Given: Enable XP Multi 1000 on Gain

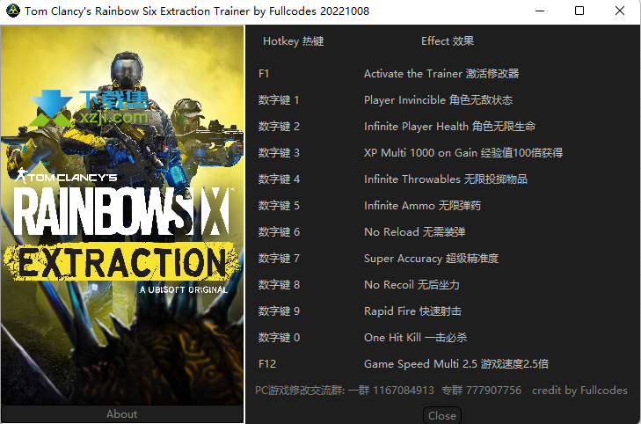Looking at the screenshot, I should pyautogui.click(x=463, y=153).
